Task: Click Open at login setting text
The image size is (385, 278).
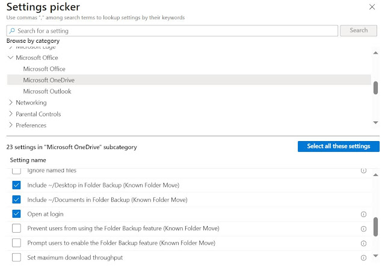Action: point(46,214)
